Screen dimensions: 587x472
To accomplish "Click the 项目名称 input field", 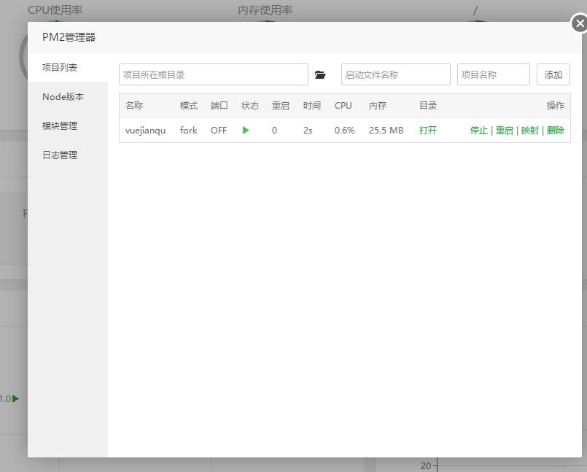I will tap(494, 74).
